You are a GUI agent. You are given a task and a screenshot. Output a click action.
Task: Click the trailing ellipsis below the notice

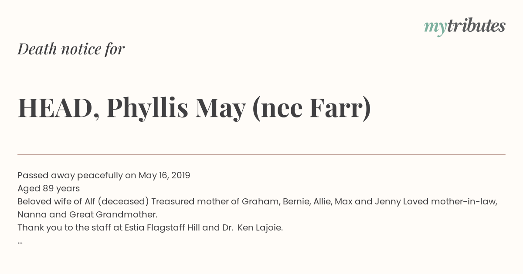pos(20,242)
